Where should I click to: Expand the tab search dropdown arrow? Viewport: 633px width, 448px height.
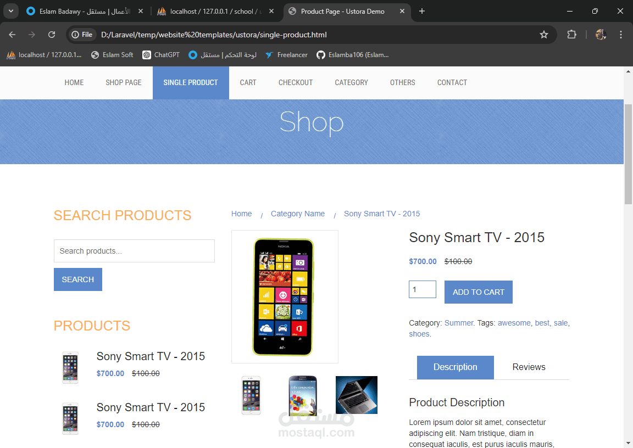[11, 12]
